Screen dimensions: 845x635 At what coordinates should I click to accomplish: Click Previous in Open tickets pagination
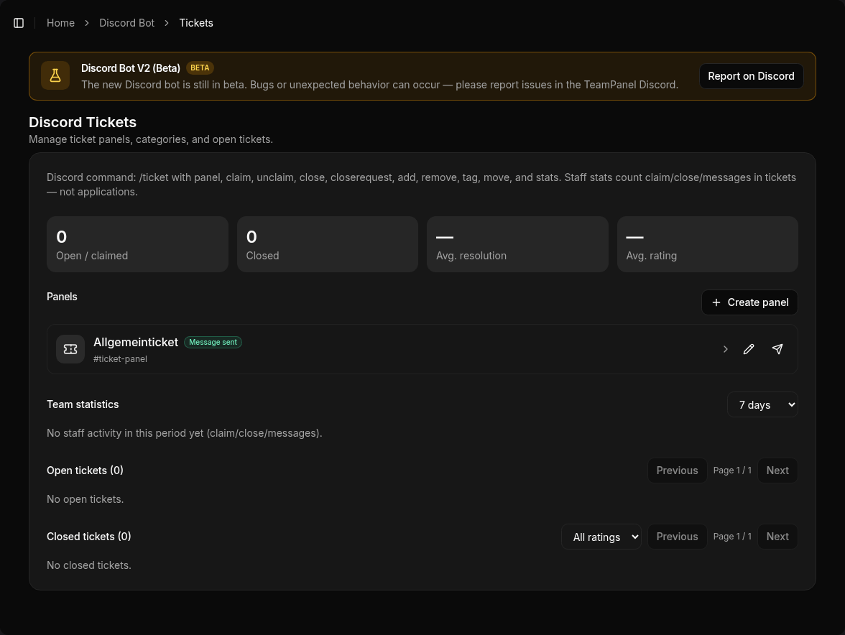pyautogui.click(x=678, y=471)
